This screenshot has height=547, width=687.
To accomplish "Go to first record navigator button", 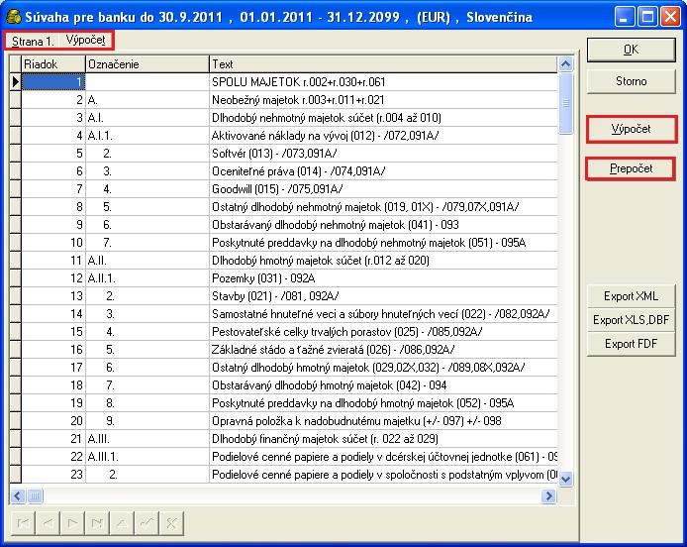I will [x=21, y=522].
